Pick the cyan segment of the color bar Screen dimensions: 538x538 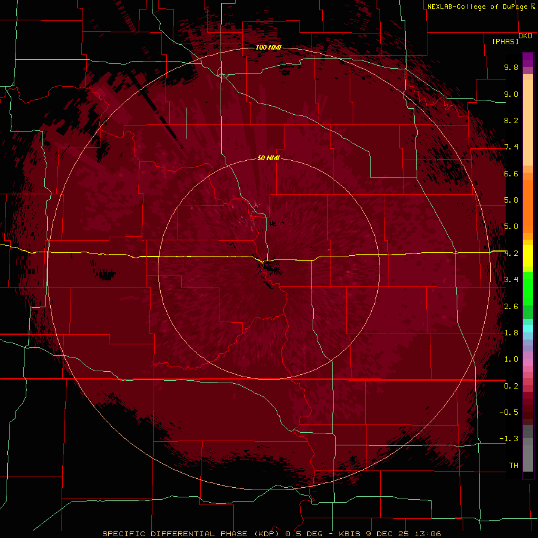coord(528,329)
